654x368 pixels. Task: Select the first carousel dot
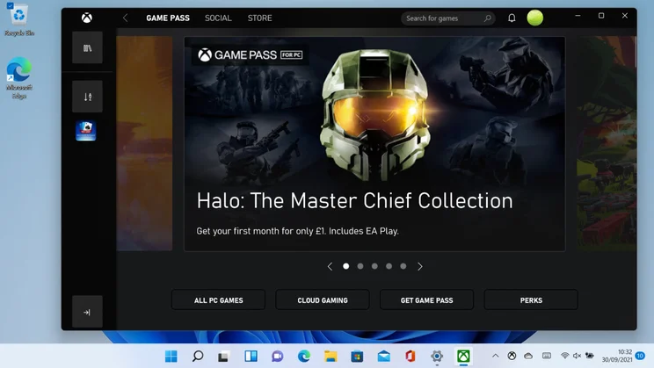tap(345, 266)
